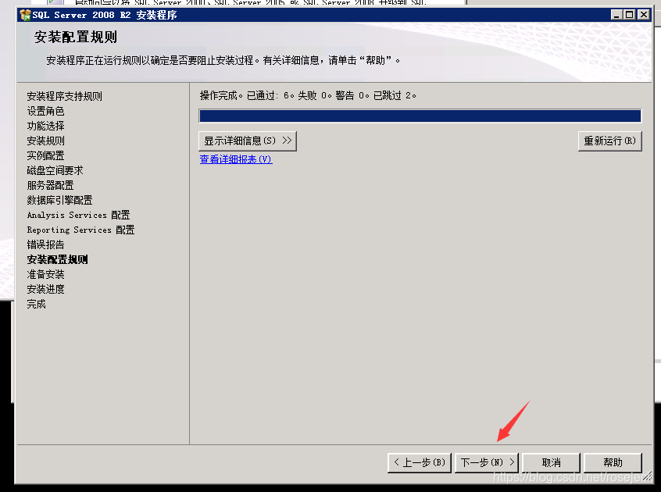Select the 完成 step

(36, 304)
